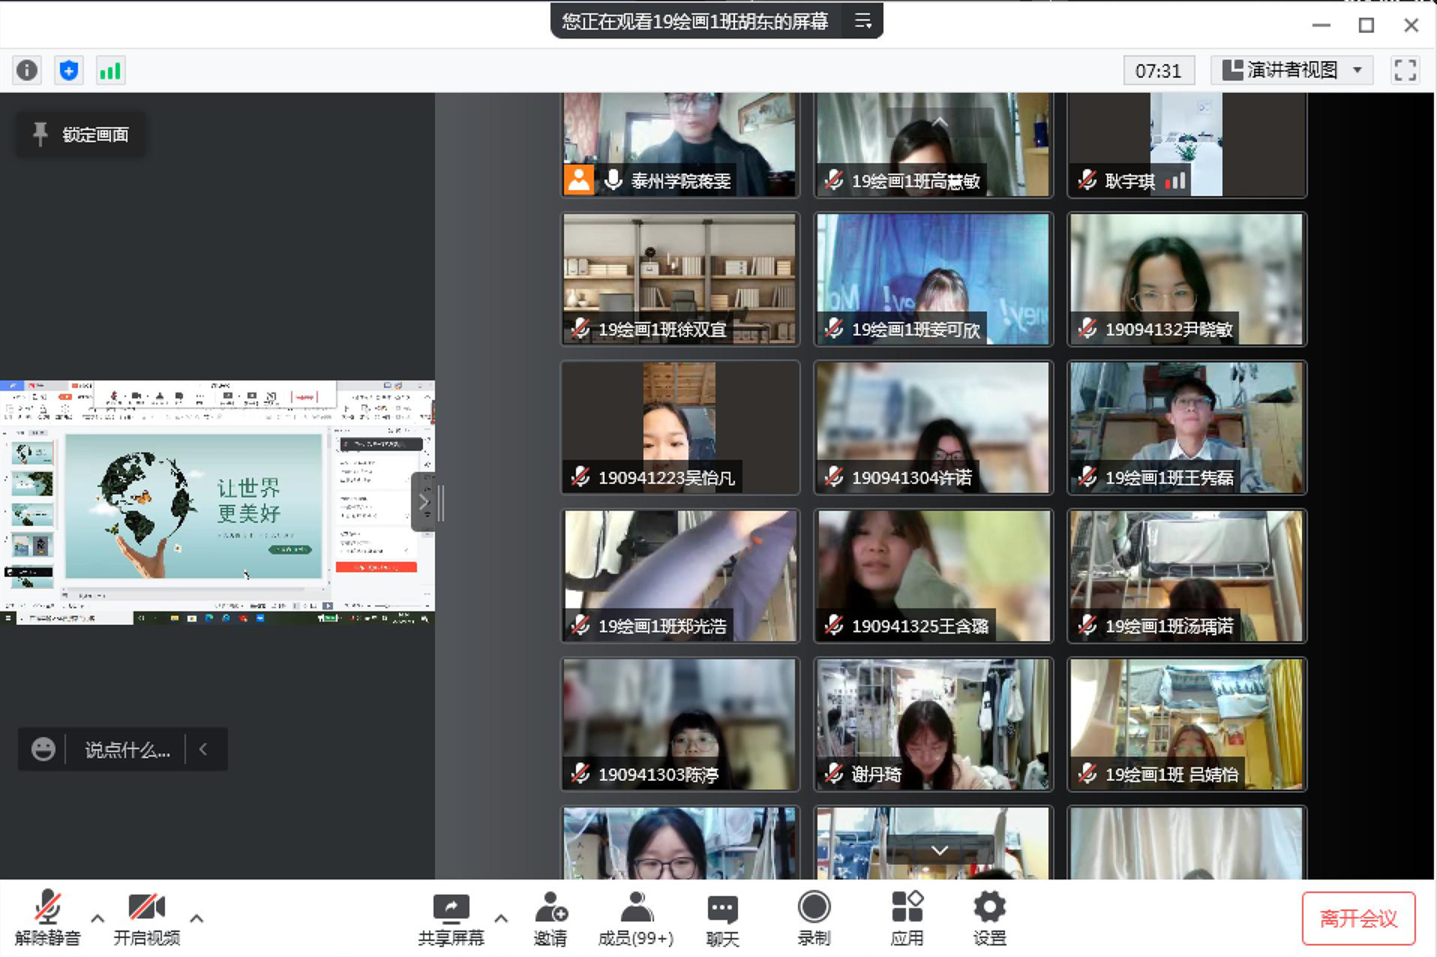Open the speaker view dropdown

pyautogui.click(x=1291, y=70)
